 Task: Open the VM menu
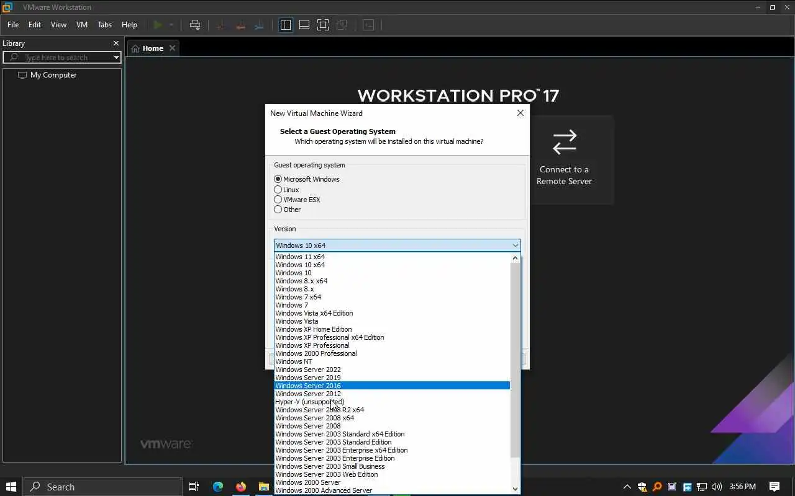[x=82, y=25]
